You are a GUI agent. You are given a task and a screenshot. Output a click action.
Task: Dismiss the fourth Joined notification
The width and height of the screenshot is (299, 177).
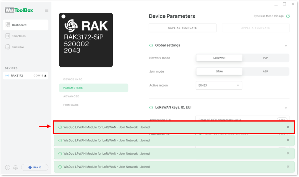click(288, 166)
